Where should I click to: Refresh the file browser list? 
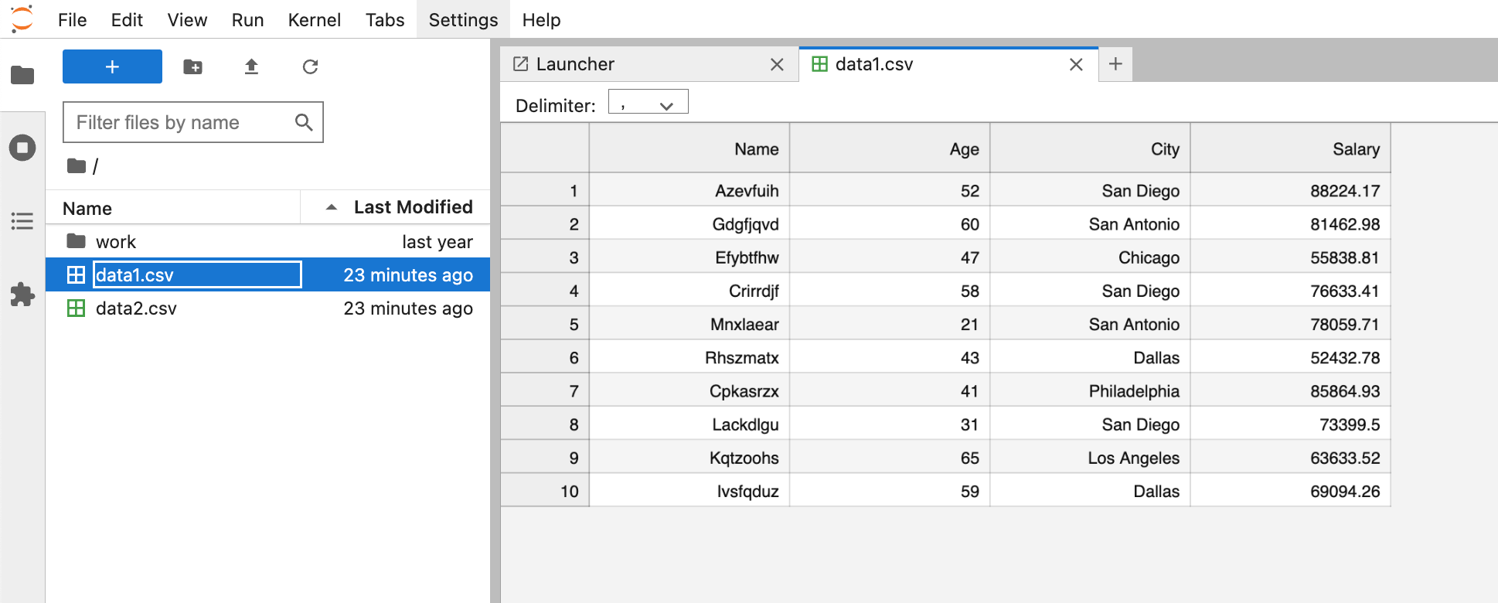coord(310,67)
